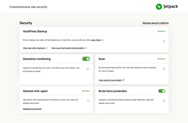Click 'Akismet is now monitoring all comments' text

pyautogui.click(x=50, y=101)
